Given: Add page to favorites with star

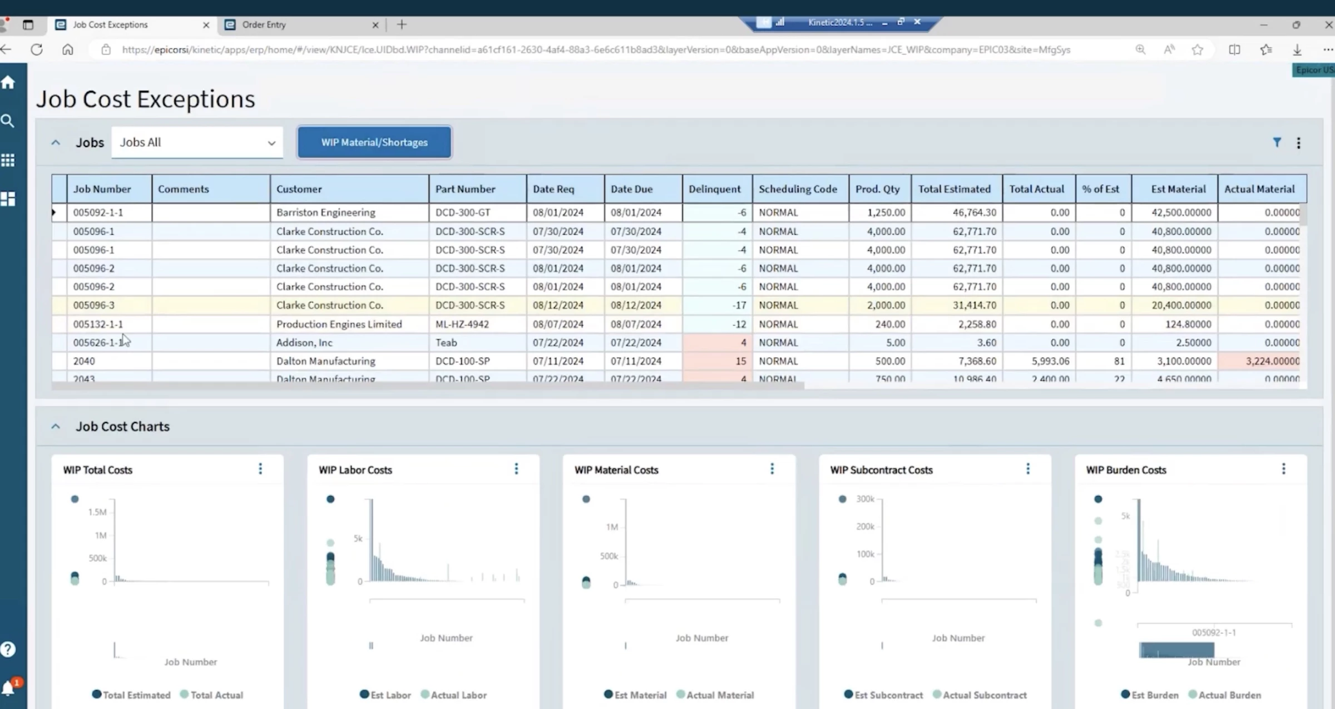Looking at the screenshot, I should pos(1198,49).
